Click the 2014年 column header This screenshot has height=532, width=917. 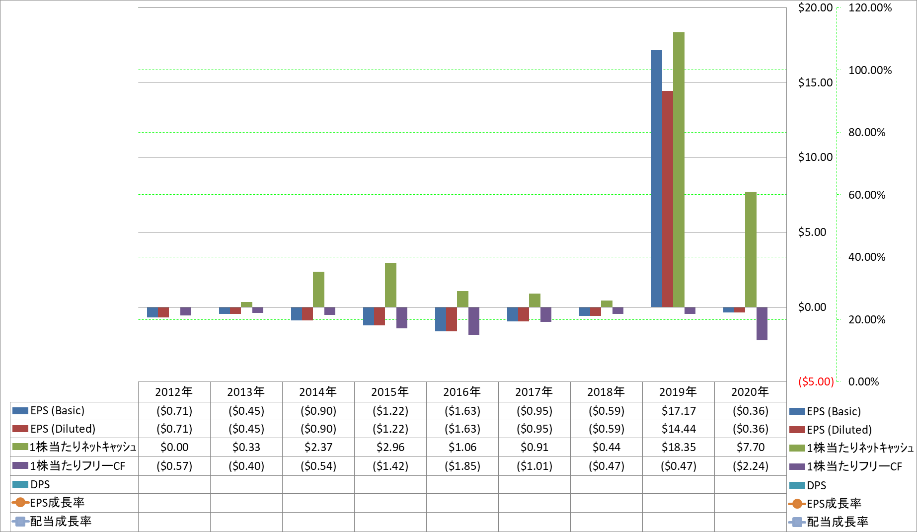[318, 392]
